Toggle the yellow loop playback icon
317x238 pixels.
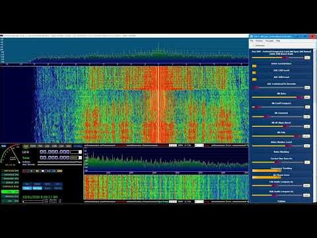click(x=59, y=171)
